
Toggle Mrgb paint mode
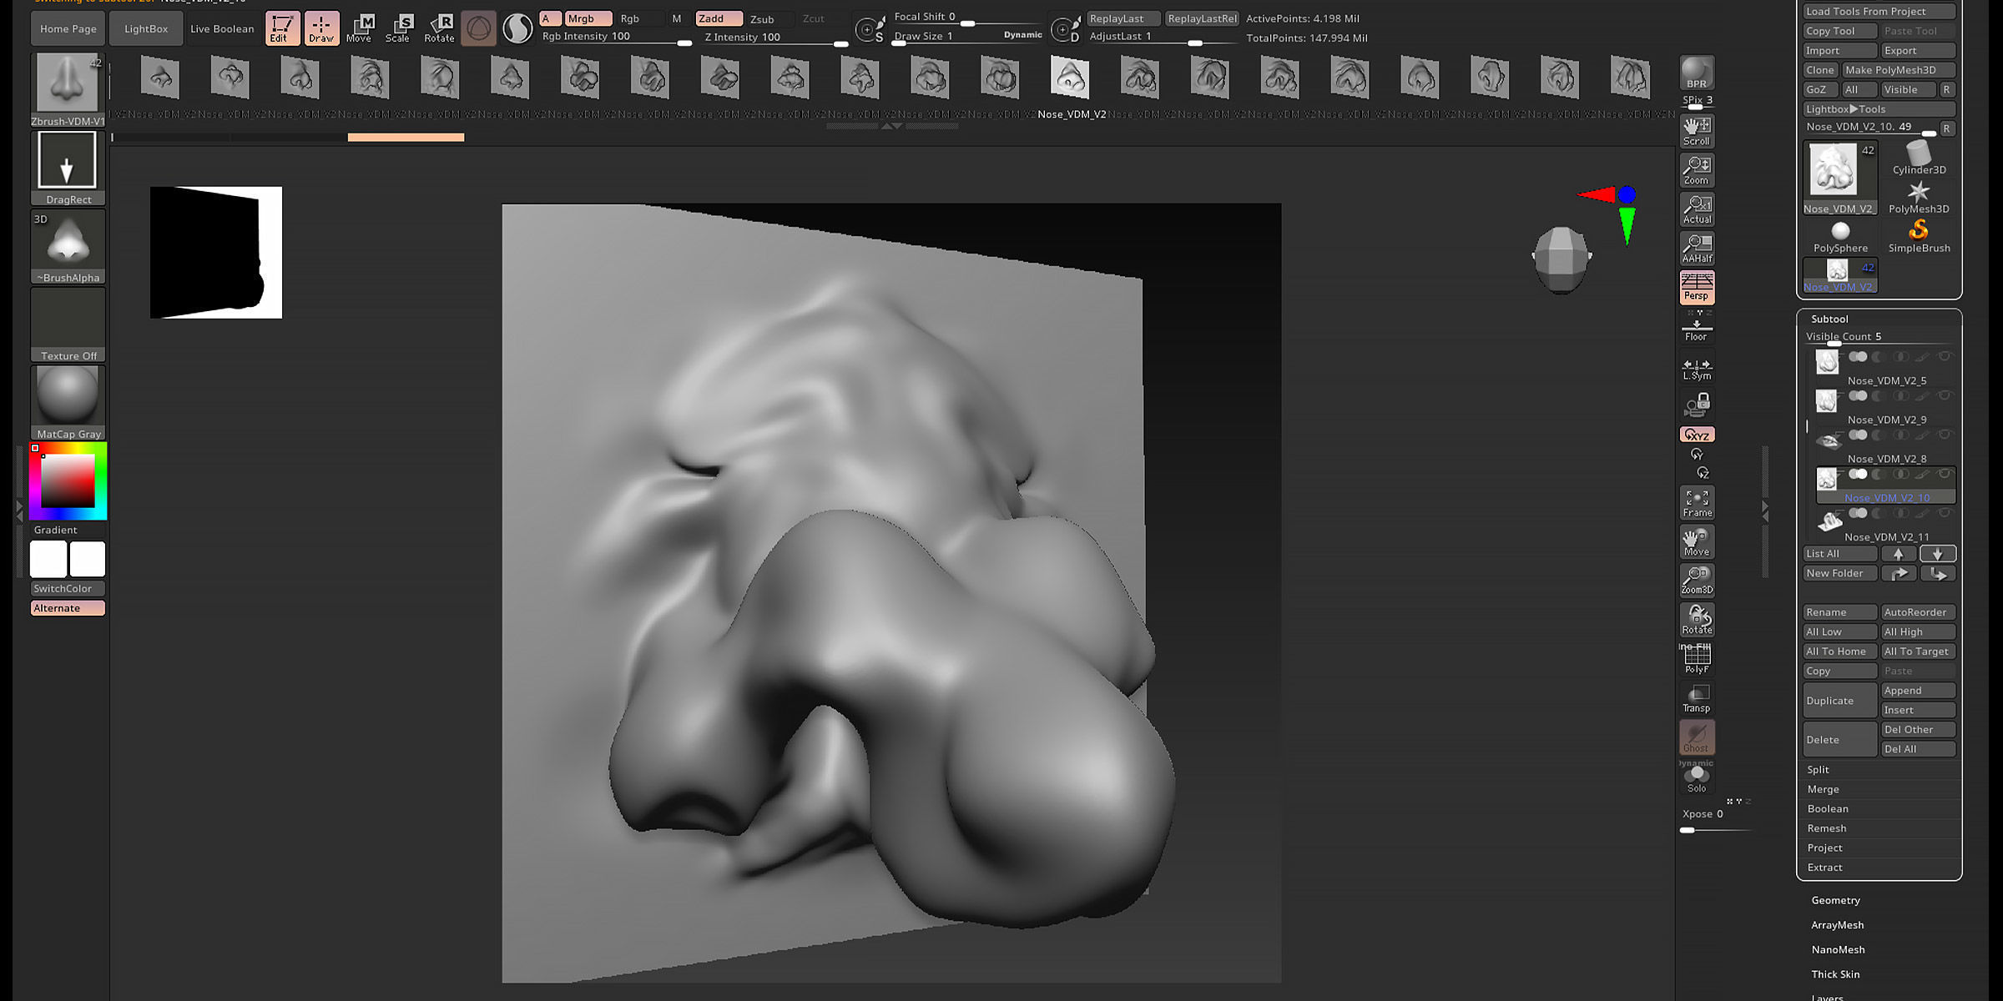point(588,18)
